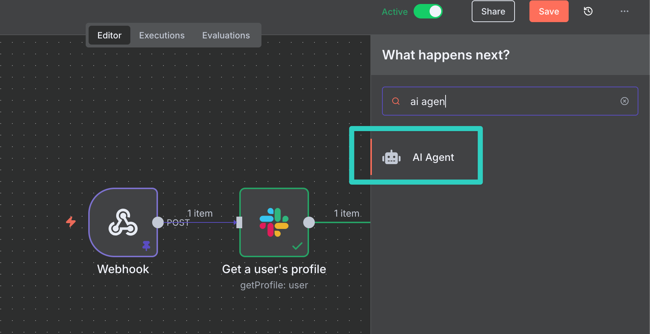Click the Webhook node icon
This screenshot has width=650, height=334.
coord(123,222)
